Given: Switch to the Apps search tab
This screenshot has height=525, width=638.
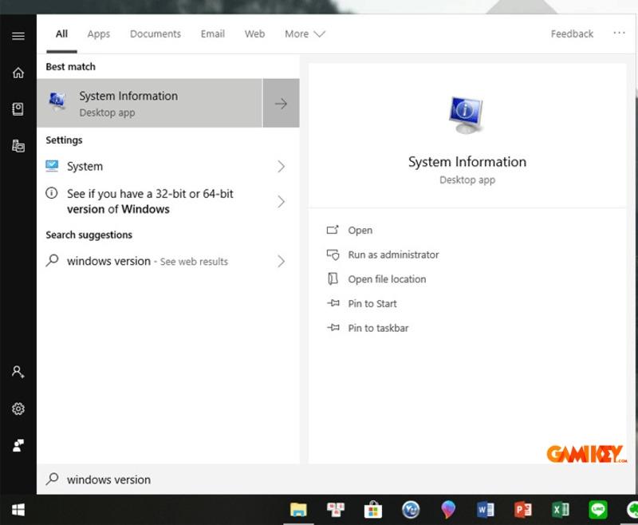Looking at the screenshot, I should tap(98, 34).
